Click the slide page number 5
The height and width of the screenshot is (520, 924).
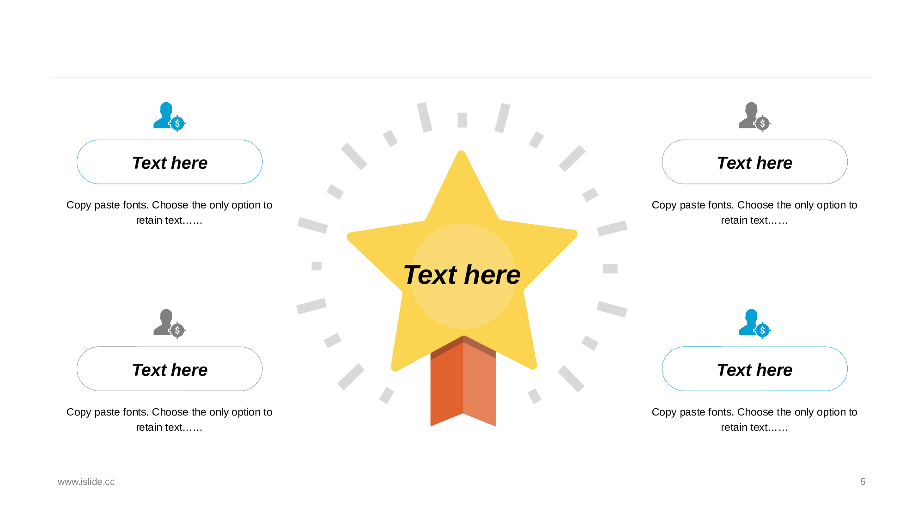863,482
